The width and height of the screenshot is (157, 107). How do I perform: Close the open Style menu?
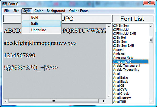(27, 11)
